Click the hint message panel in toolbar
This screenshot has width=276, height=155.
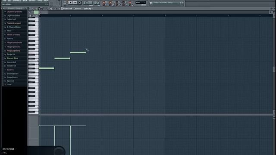point(166,3)
